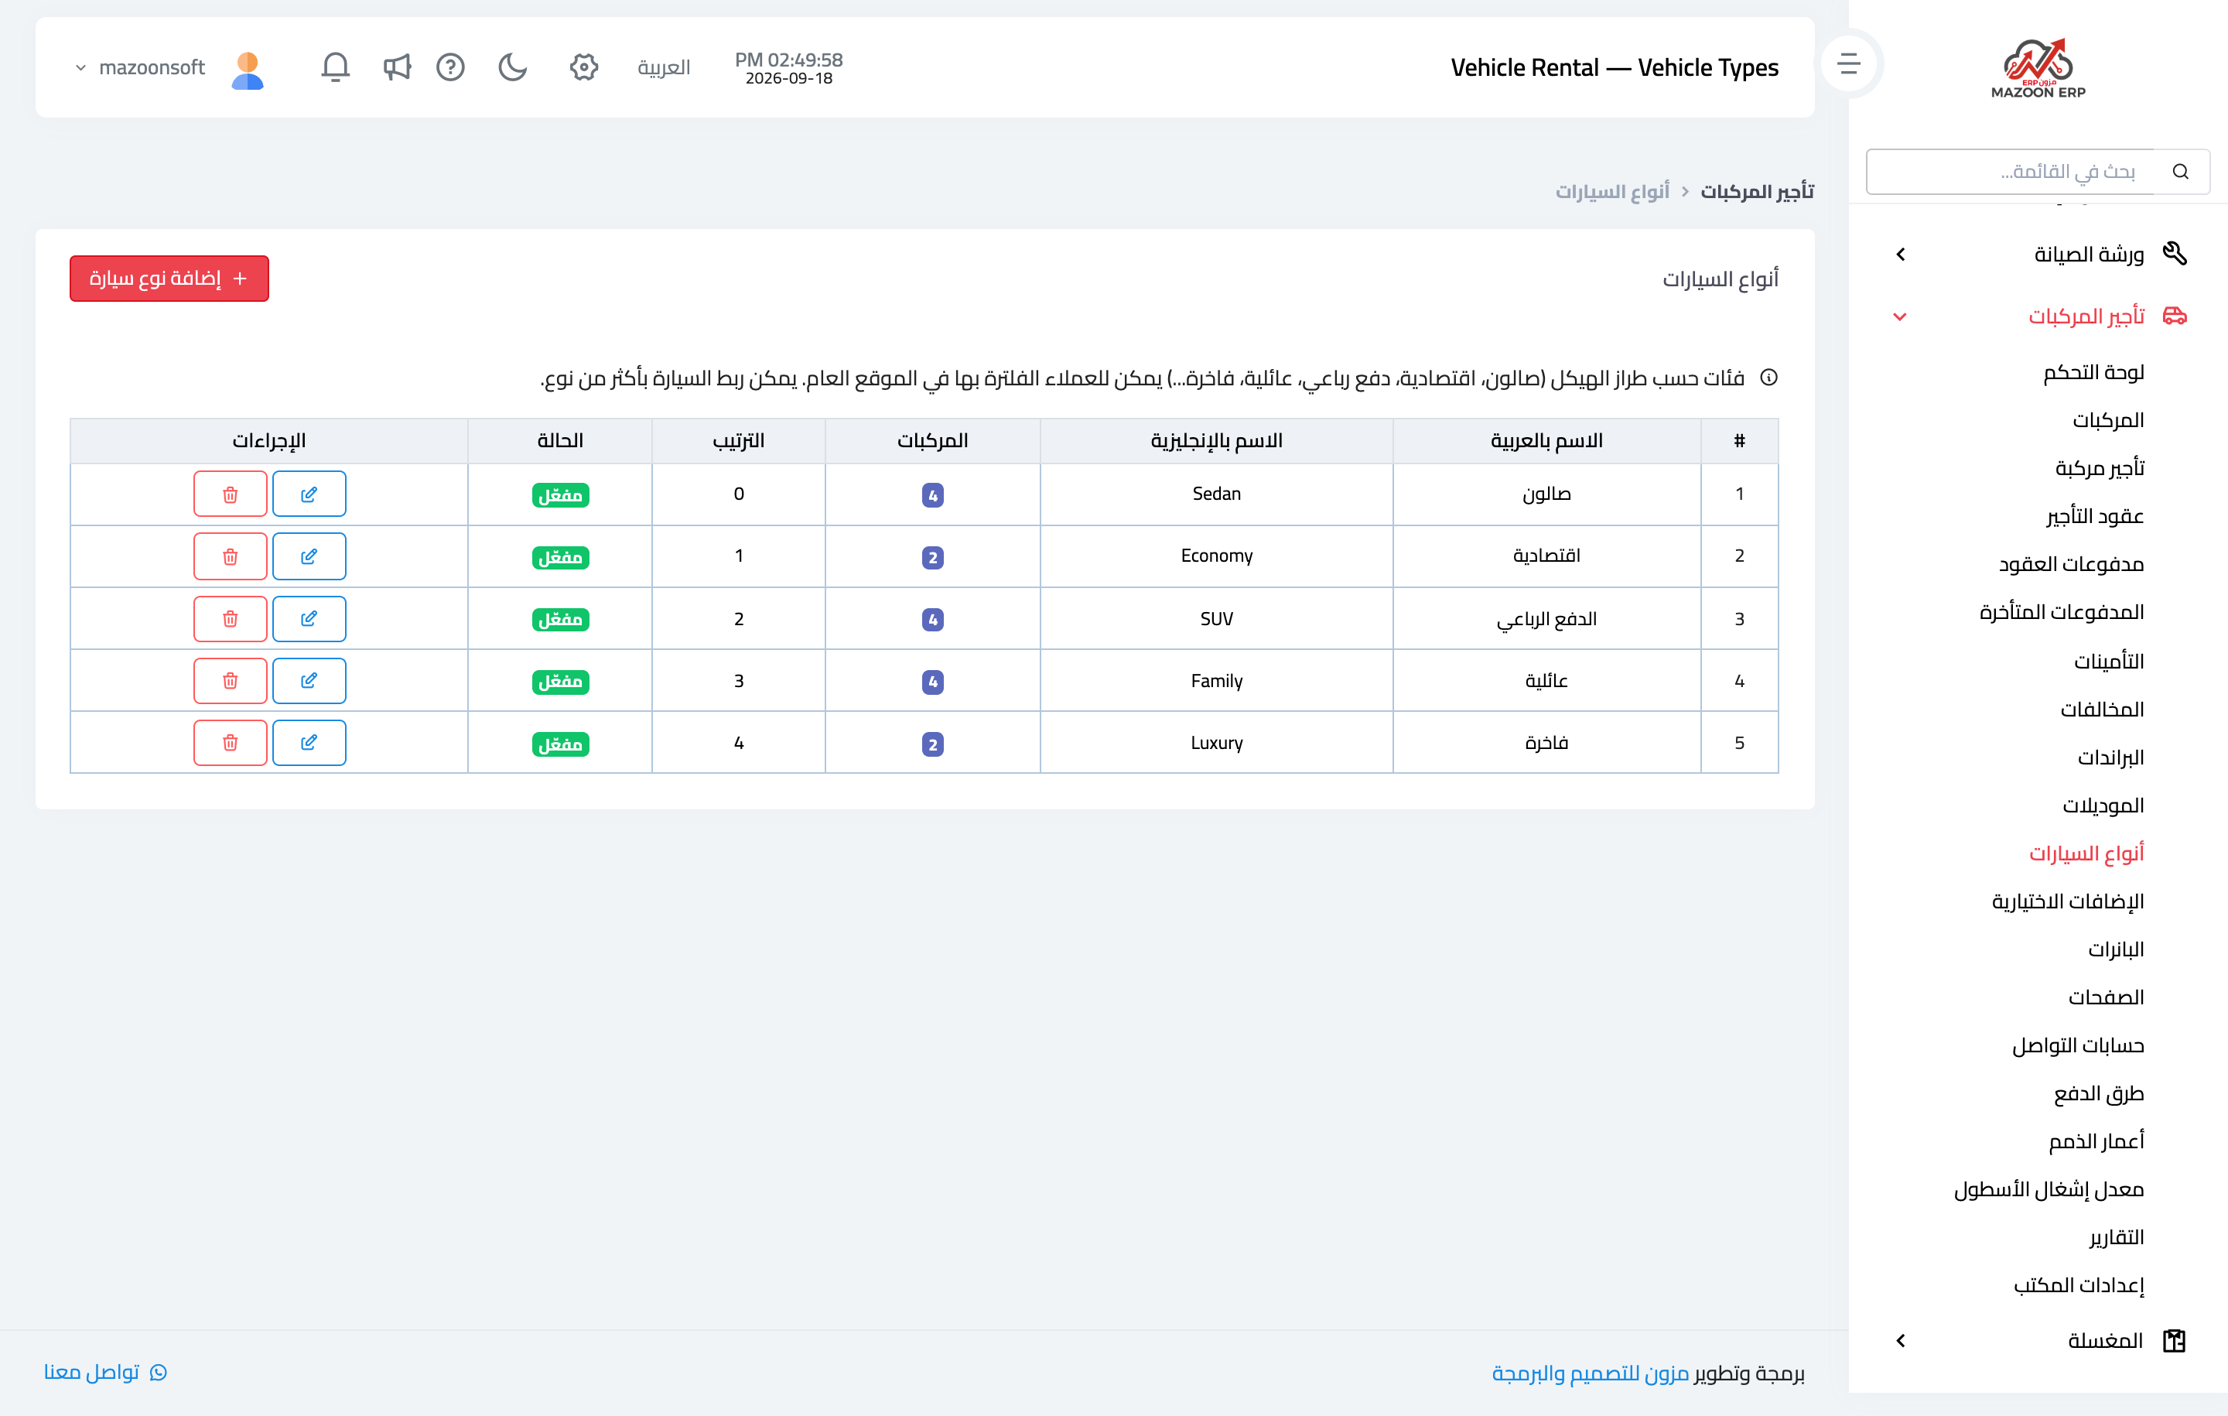The height and width of the screenshot is (1416, 2228).
Task: Delete the Luxury vehicle type
Action: pos(231,742)
